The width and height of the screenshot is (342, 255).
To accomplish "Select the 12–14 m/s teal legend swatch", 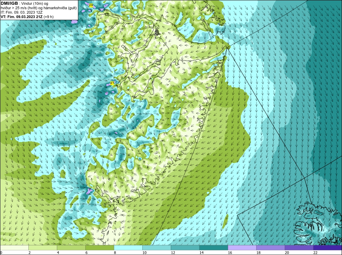I will [185, 248].
